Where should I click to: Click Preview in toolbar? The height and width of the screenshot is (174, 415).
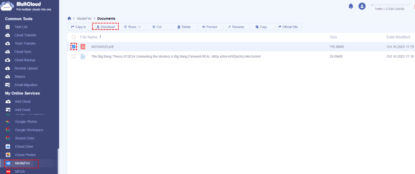pos(210,27)
